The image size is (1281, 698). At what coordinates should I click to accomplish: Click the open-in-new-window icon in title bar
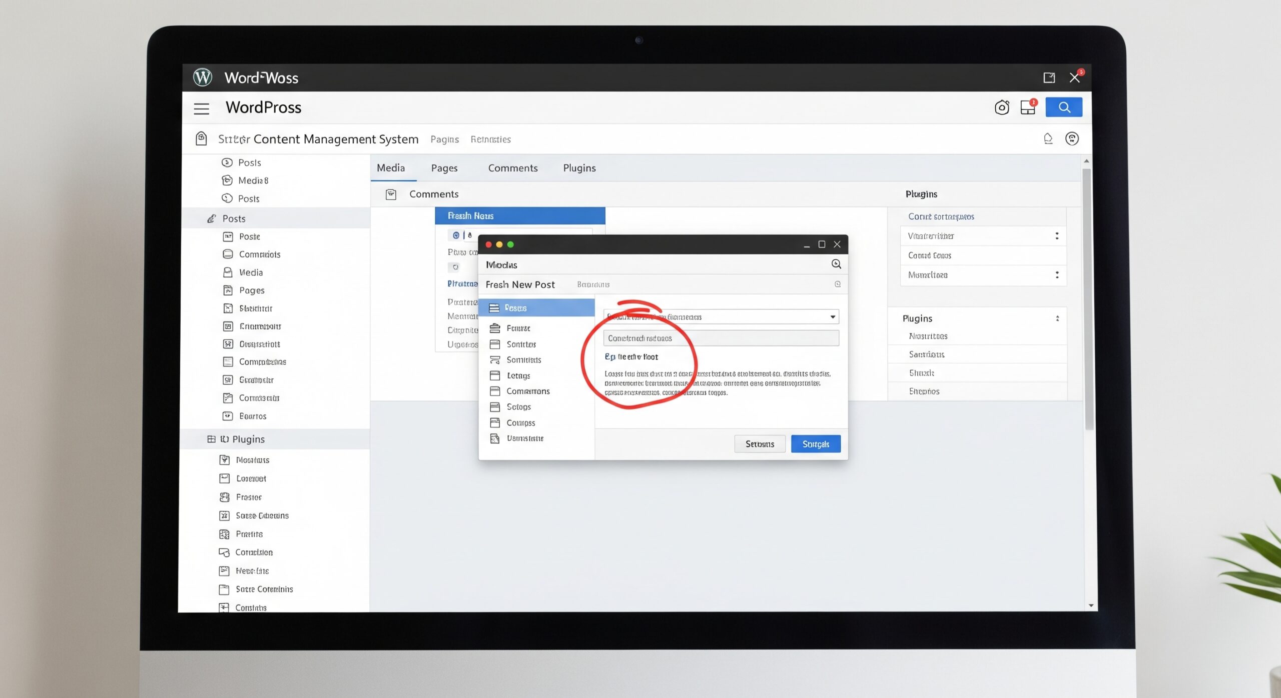tap(1049, 77)
